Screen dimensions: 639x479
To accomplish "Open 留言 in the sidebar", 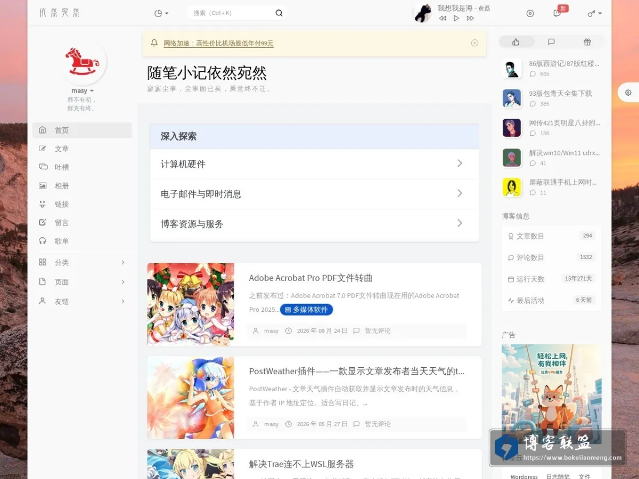I will click(x=83, y=223).
